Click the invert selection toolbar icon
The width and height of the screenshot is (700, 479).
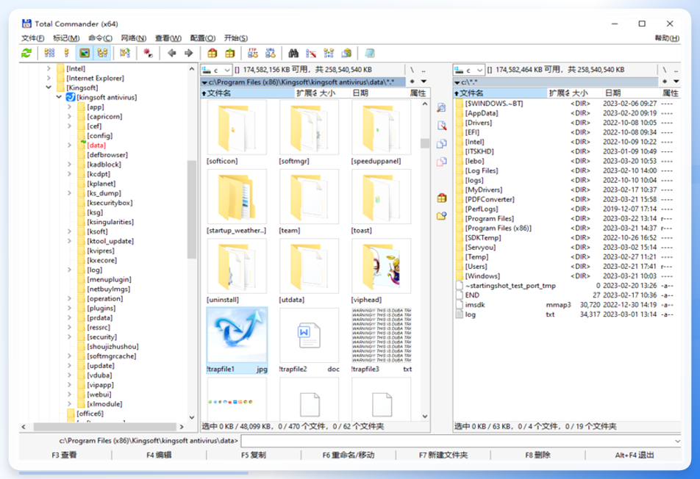click(125, 53)
